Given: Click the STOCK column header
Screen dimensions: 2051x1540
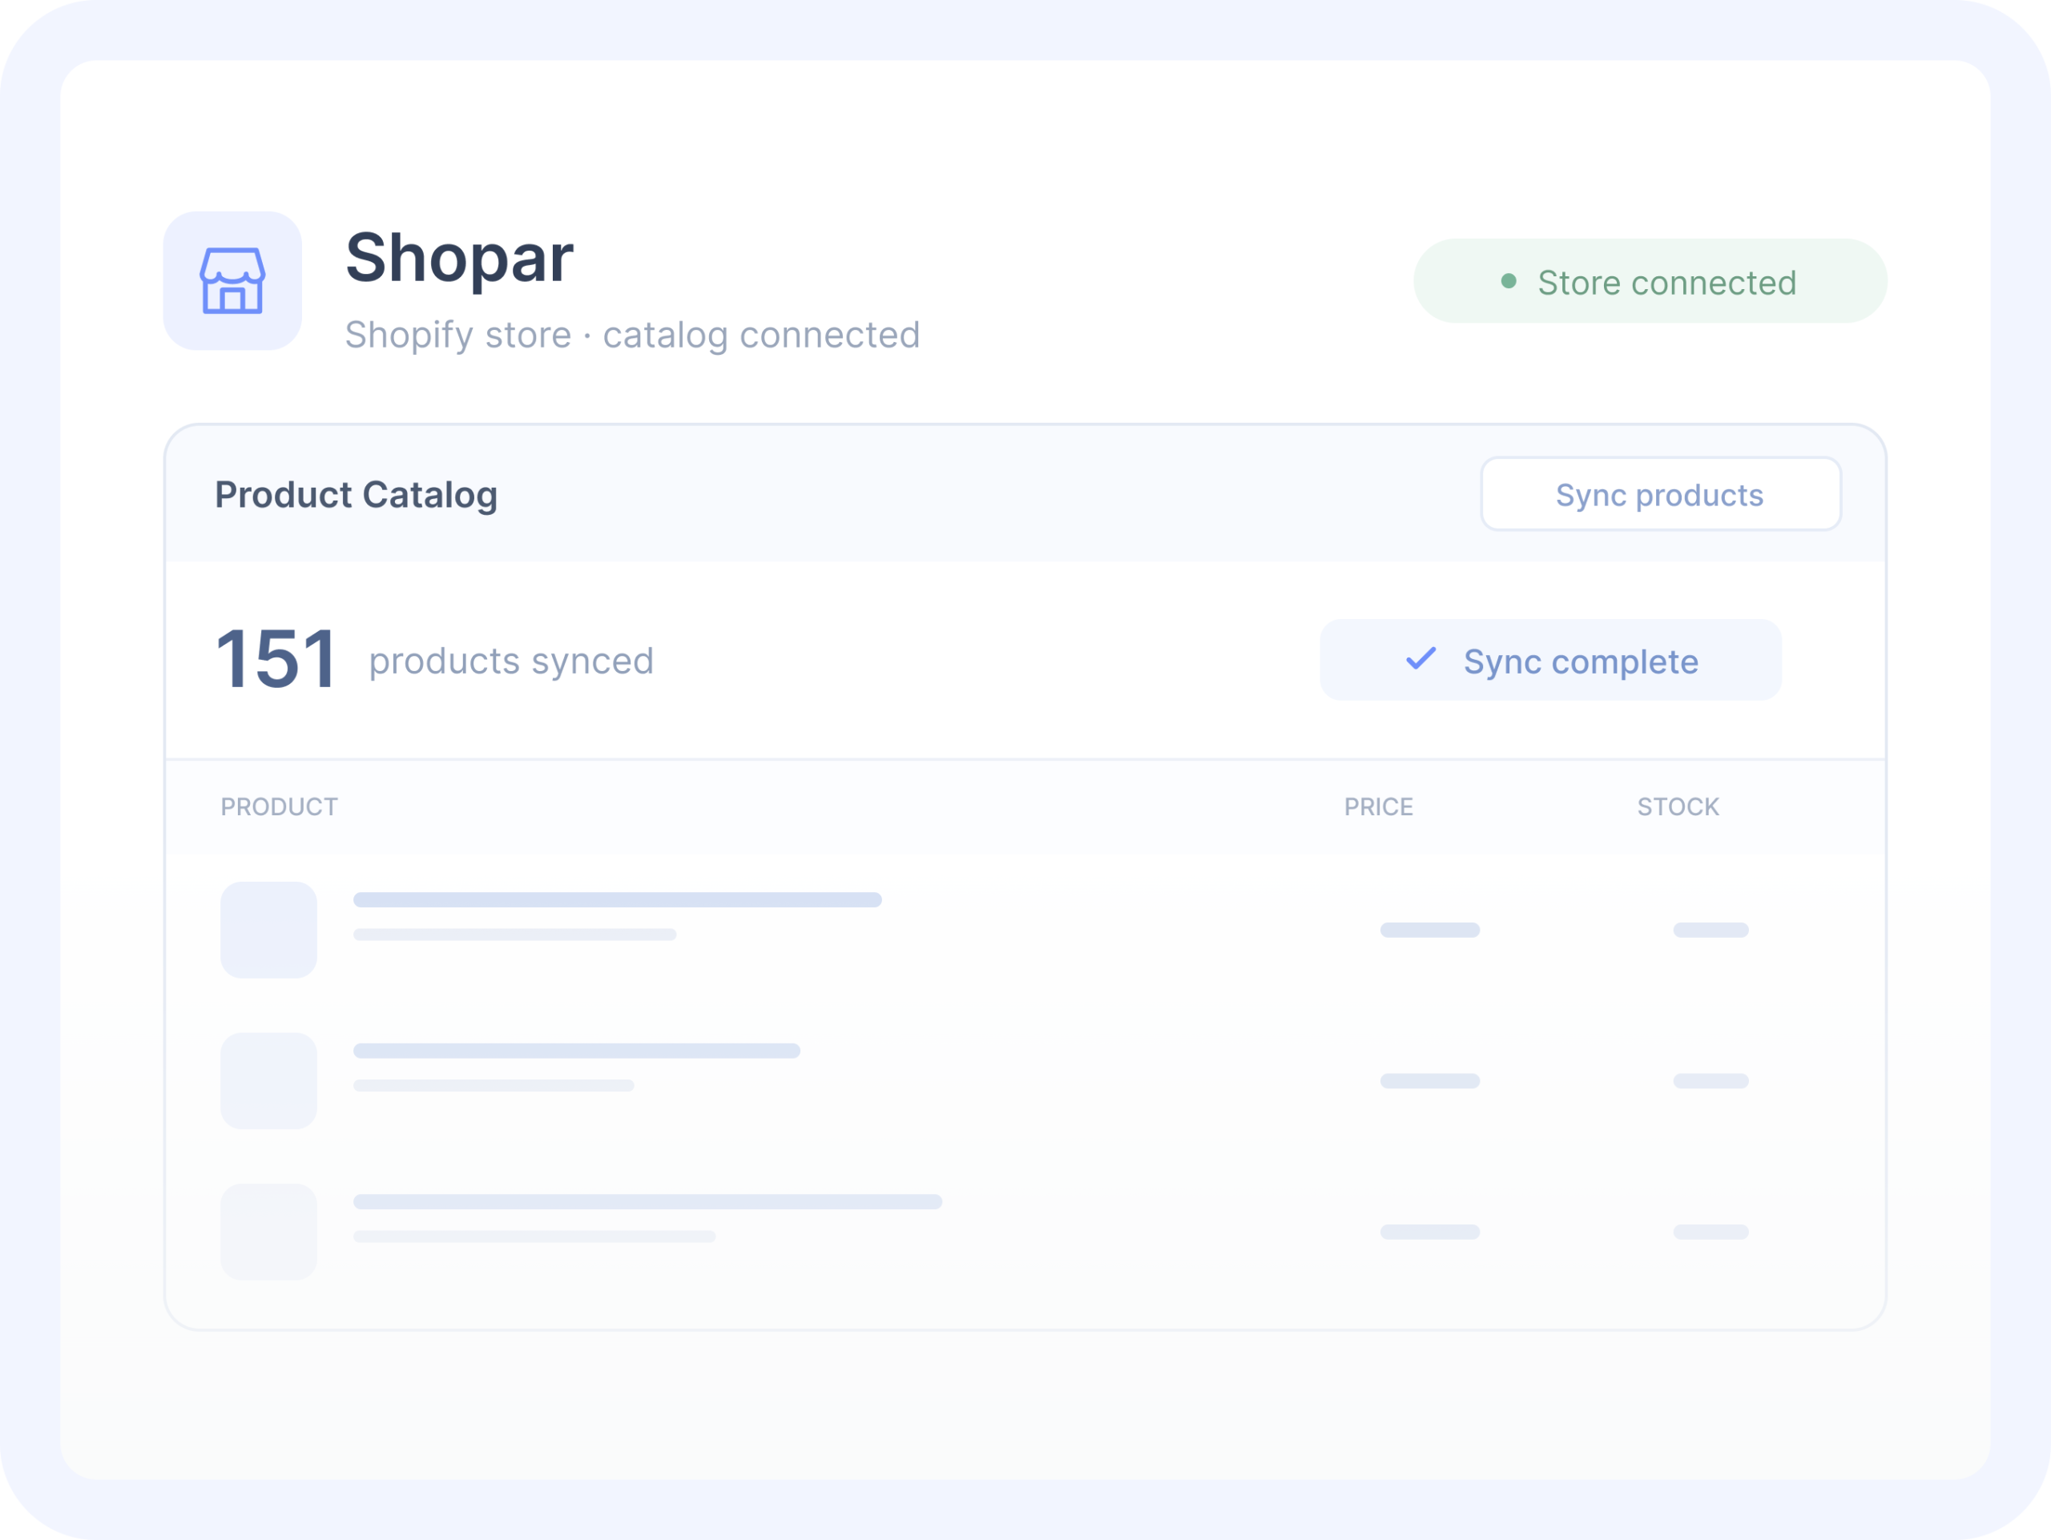Looking at the screenshot, I should click(x=1678, y=807).
